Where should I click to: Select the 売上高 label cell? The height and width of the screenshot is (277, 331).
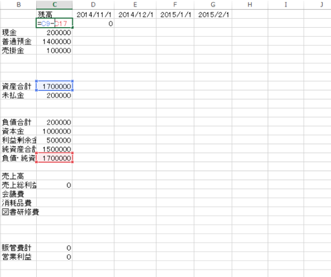tap(19, 176)
